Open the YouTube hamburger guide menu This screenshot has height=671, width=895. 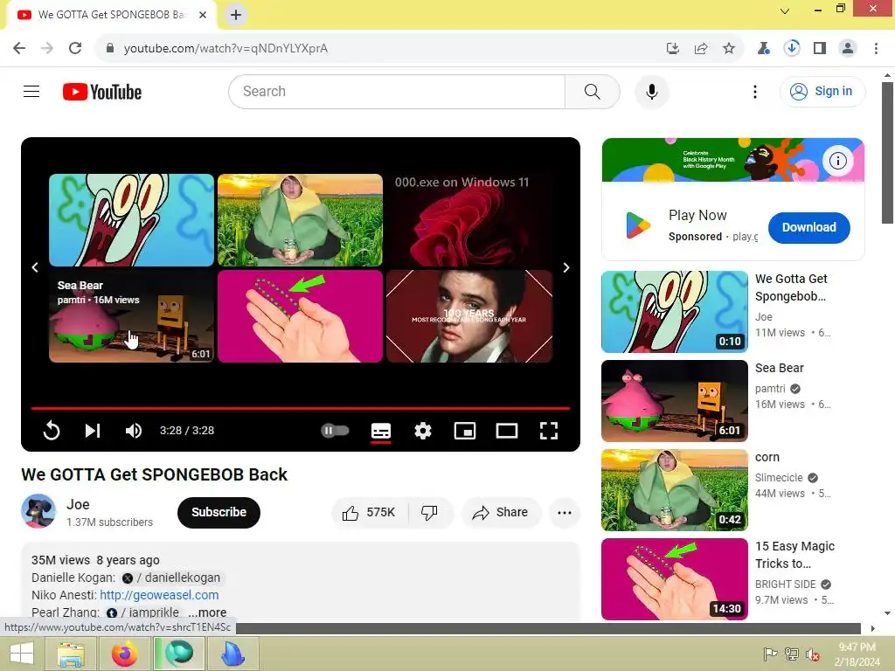[x=31, y=91]
